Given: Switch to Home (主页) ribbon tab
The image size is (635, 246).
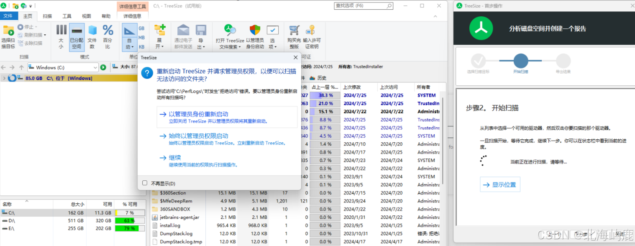Looking at the screenshot, I should [x=28, y=16].
